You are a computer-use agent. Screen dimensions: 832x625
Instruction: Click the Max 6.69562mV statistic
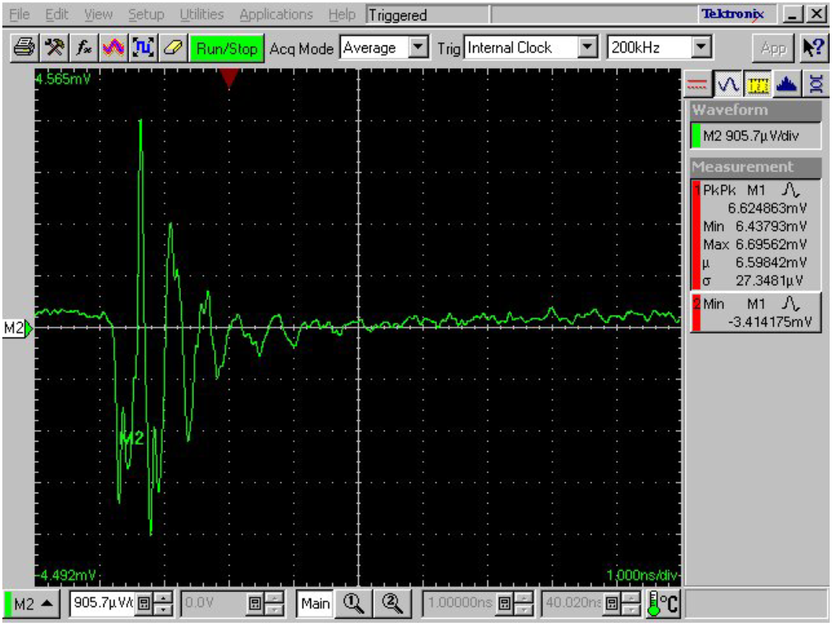tap(754, 244)
